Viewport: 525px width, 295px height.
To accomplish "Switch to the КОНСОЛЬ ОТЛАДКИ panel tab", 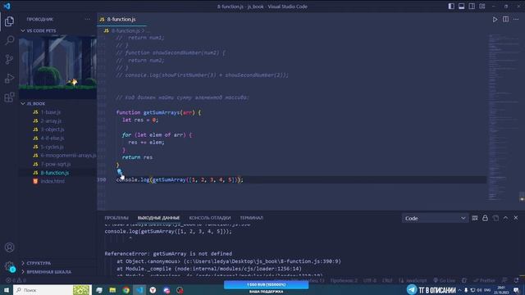I will point(210,218).
